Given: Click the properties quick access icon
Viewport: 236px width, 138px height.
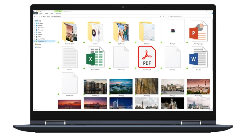Looking at the screenshot, I should coord(36,11).
